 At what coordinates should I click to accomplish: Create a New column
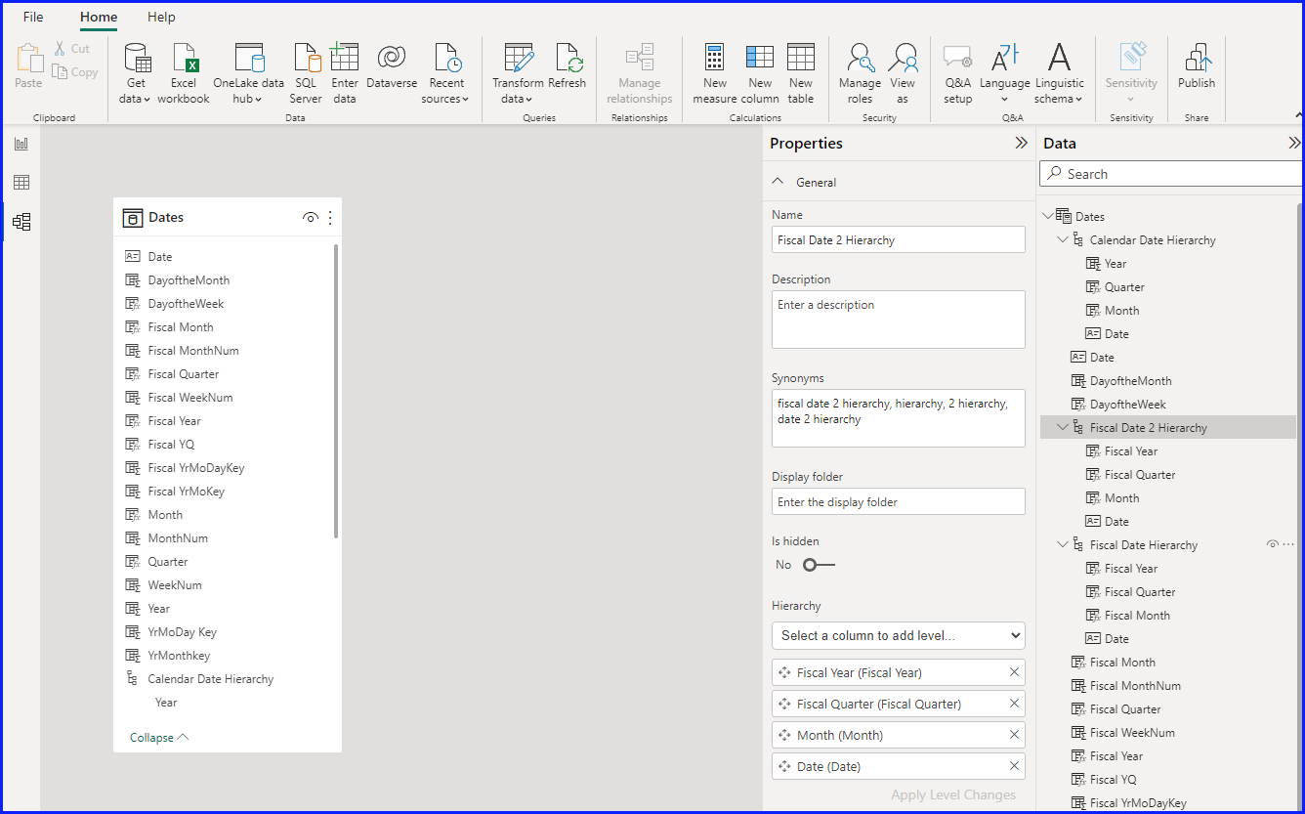click(760, 74)
